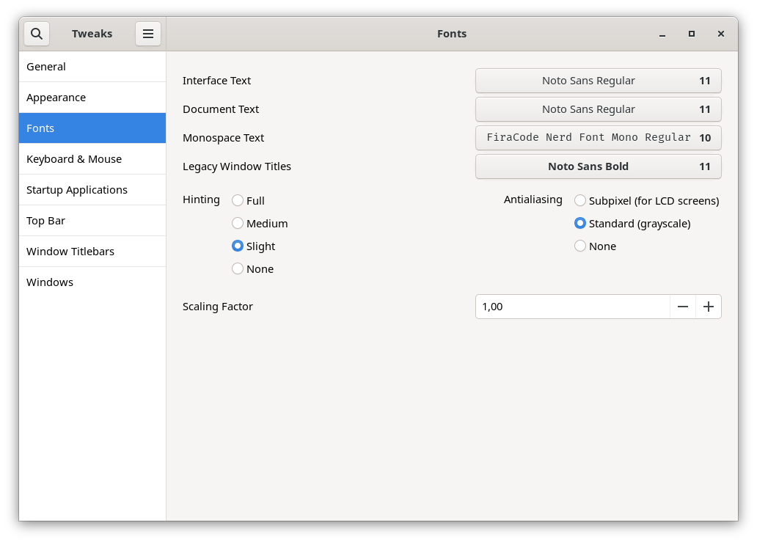
Task: Click the Scaling Factor value field
Action: (572, 307)
